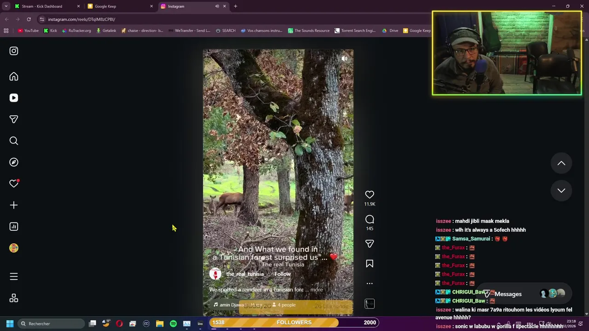
Task: Open the site information icon in the address bar
Action: point(42,19)
